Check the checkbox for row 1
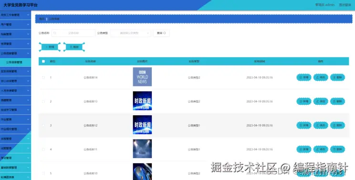 (43, 78)
